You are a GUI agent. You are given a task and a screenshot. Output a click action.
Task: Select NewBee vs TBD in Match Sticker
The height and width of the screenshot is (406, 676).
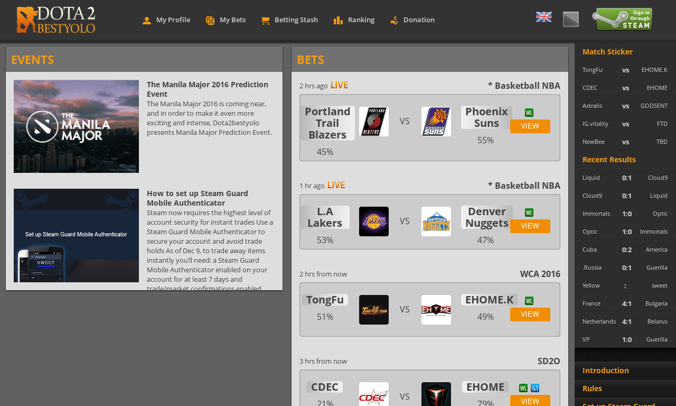pos(625,142)
